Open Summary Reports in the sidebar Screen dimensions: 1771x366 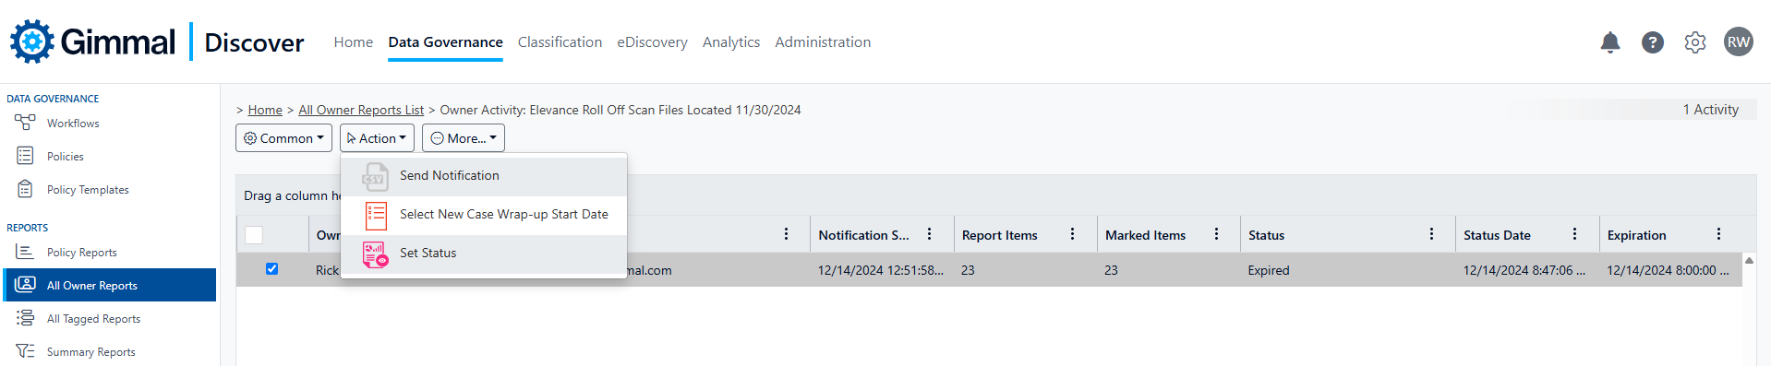coord(90,351)
